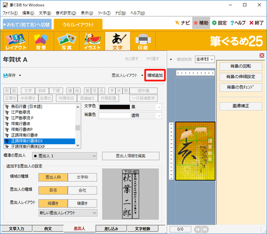Click the 保存 save icon
Image resolution: width=267 pixels, height=234 pixels.
point(9,75)
